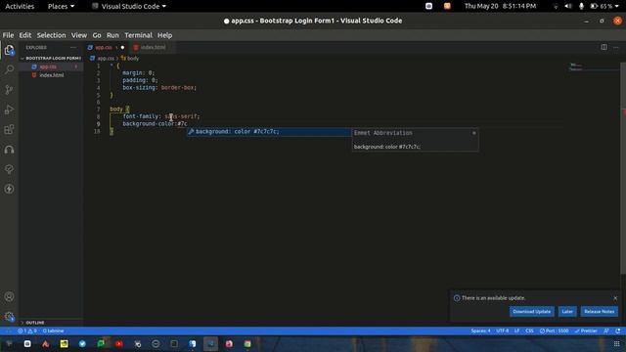This screenshot has width=626, height=352.
Task: Open the editor More Actions ellipsis
Action: pos(616,47)
